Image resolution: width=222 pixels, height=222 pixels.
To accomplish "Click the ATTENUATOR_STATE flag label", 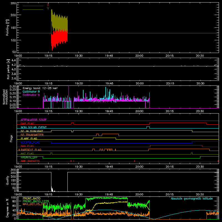I will coord(34,120).
